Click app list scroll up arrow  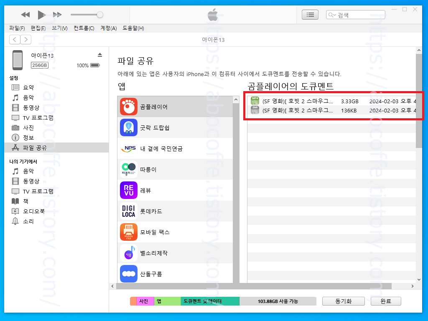click(236, 100)
